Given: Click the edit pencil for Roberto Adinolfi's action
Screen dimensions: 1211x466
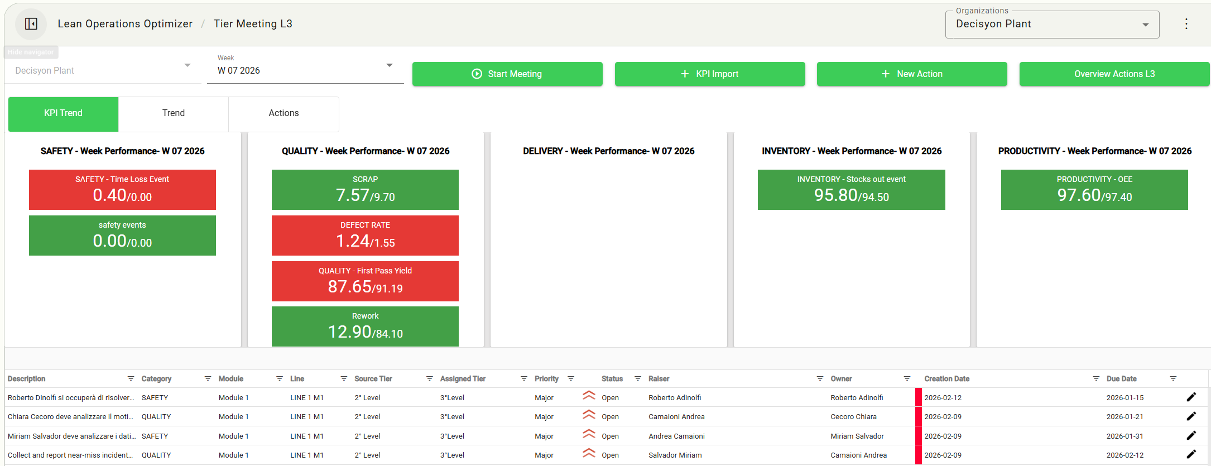Looking at the screenshot, I should [1191, 397].
